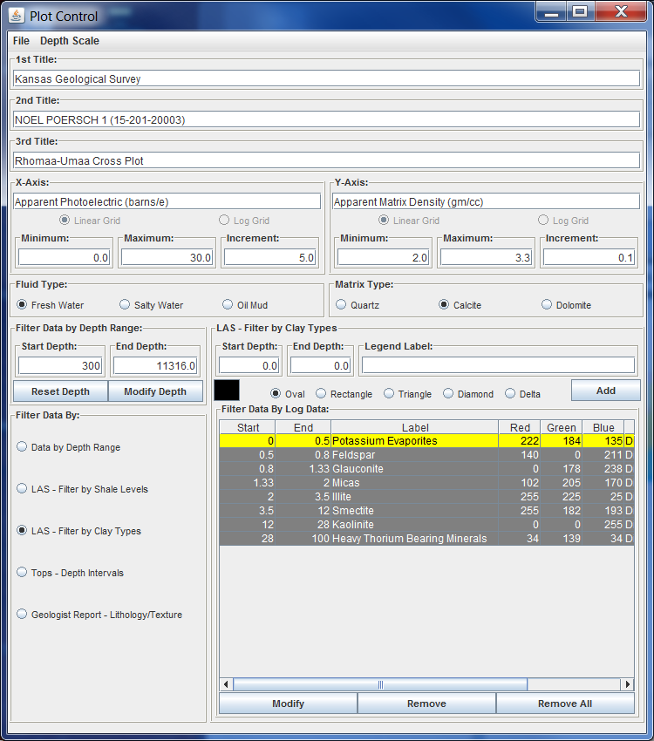Choose Data by Depth Range filter
Viewport: 654px width, 741px height.
coord(69,447)
